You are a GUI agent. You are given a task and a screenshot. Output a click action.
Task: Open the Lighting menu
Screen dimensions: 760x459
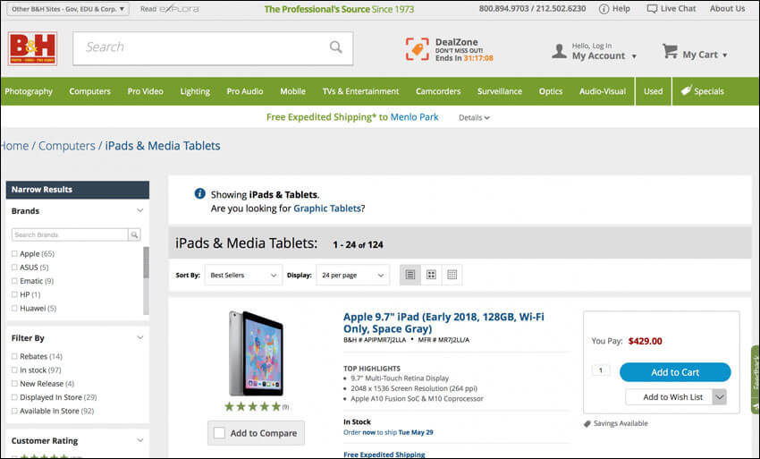[x=195, y=91]
